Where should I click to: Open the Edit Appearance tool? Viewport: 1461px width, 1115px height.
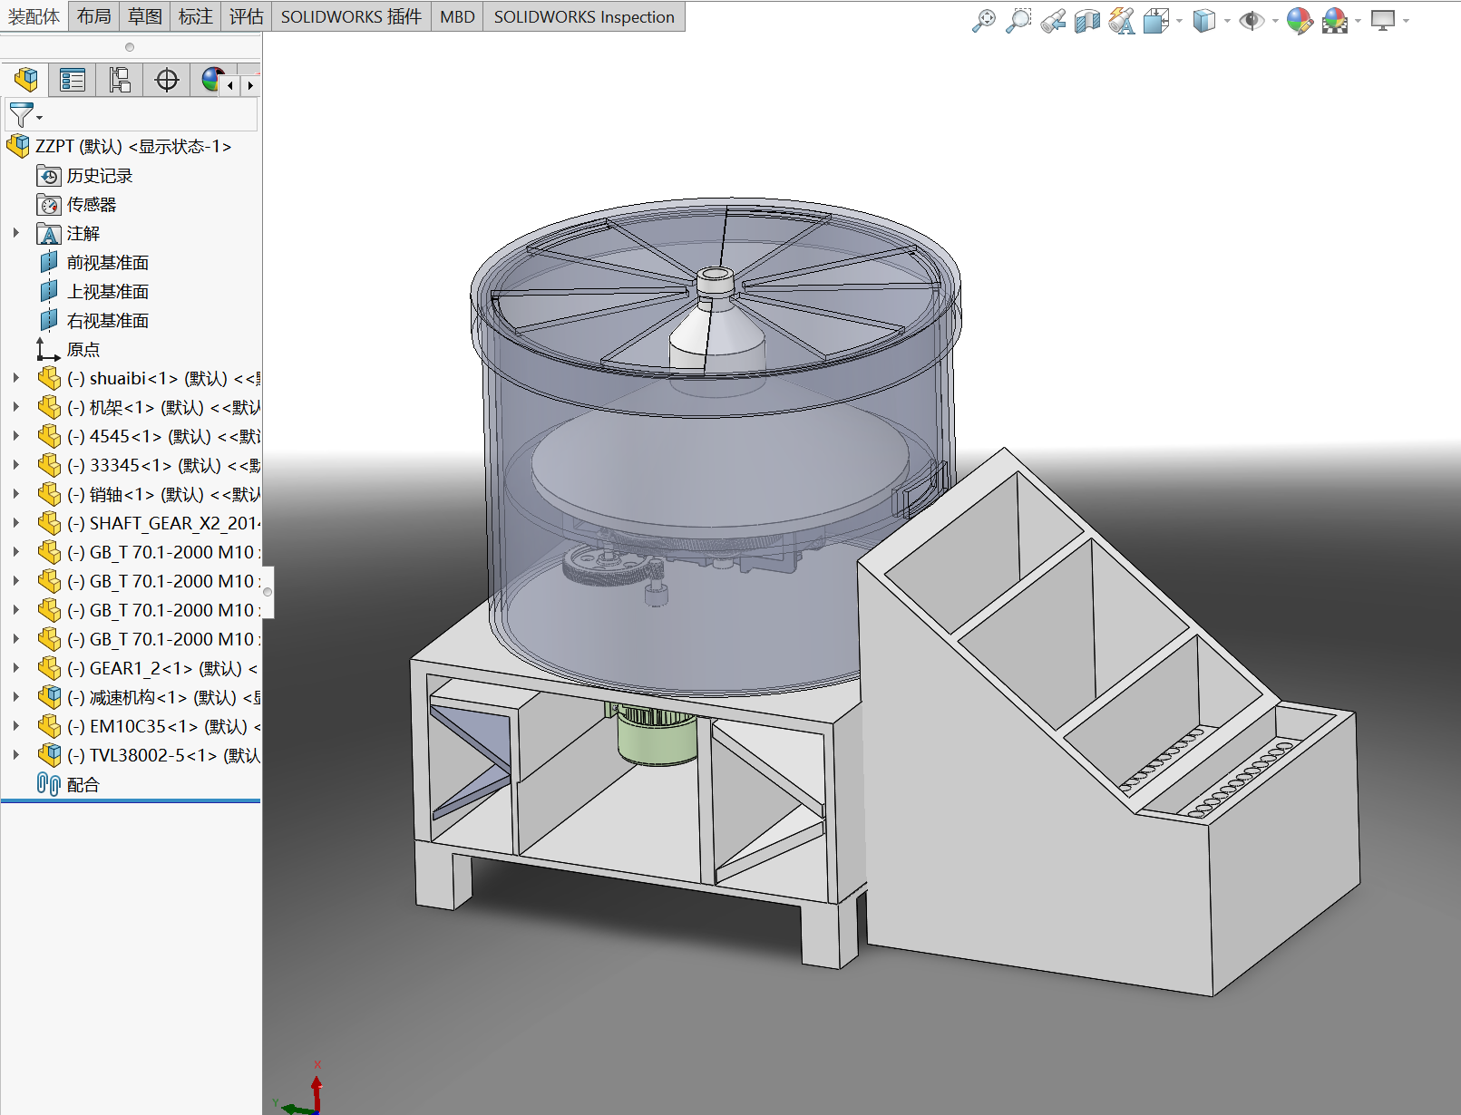tap(1299, 20)
